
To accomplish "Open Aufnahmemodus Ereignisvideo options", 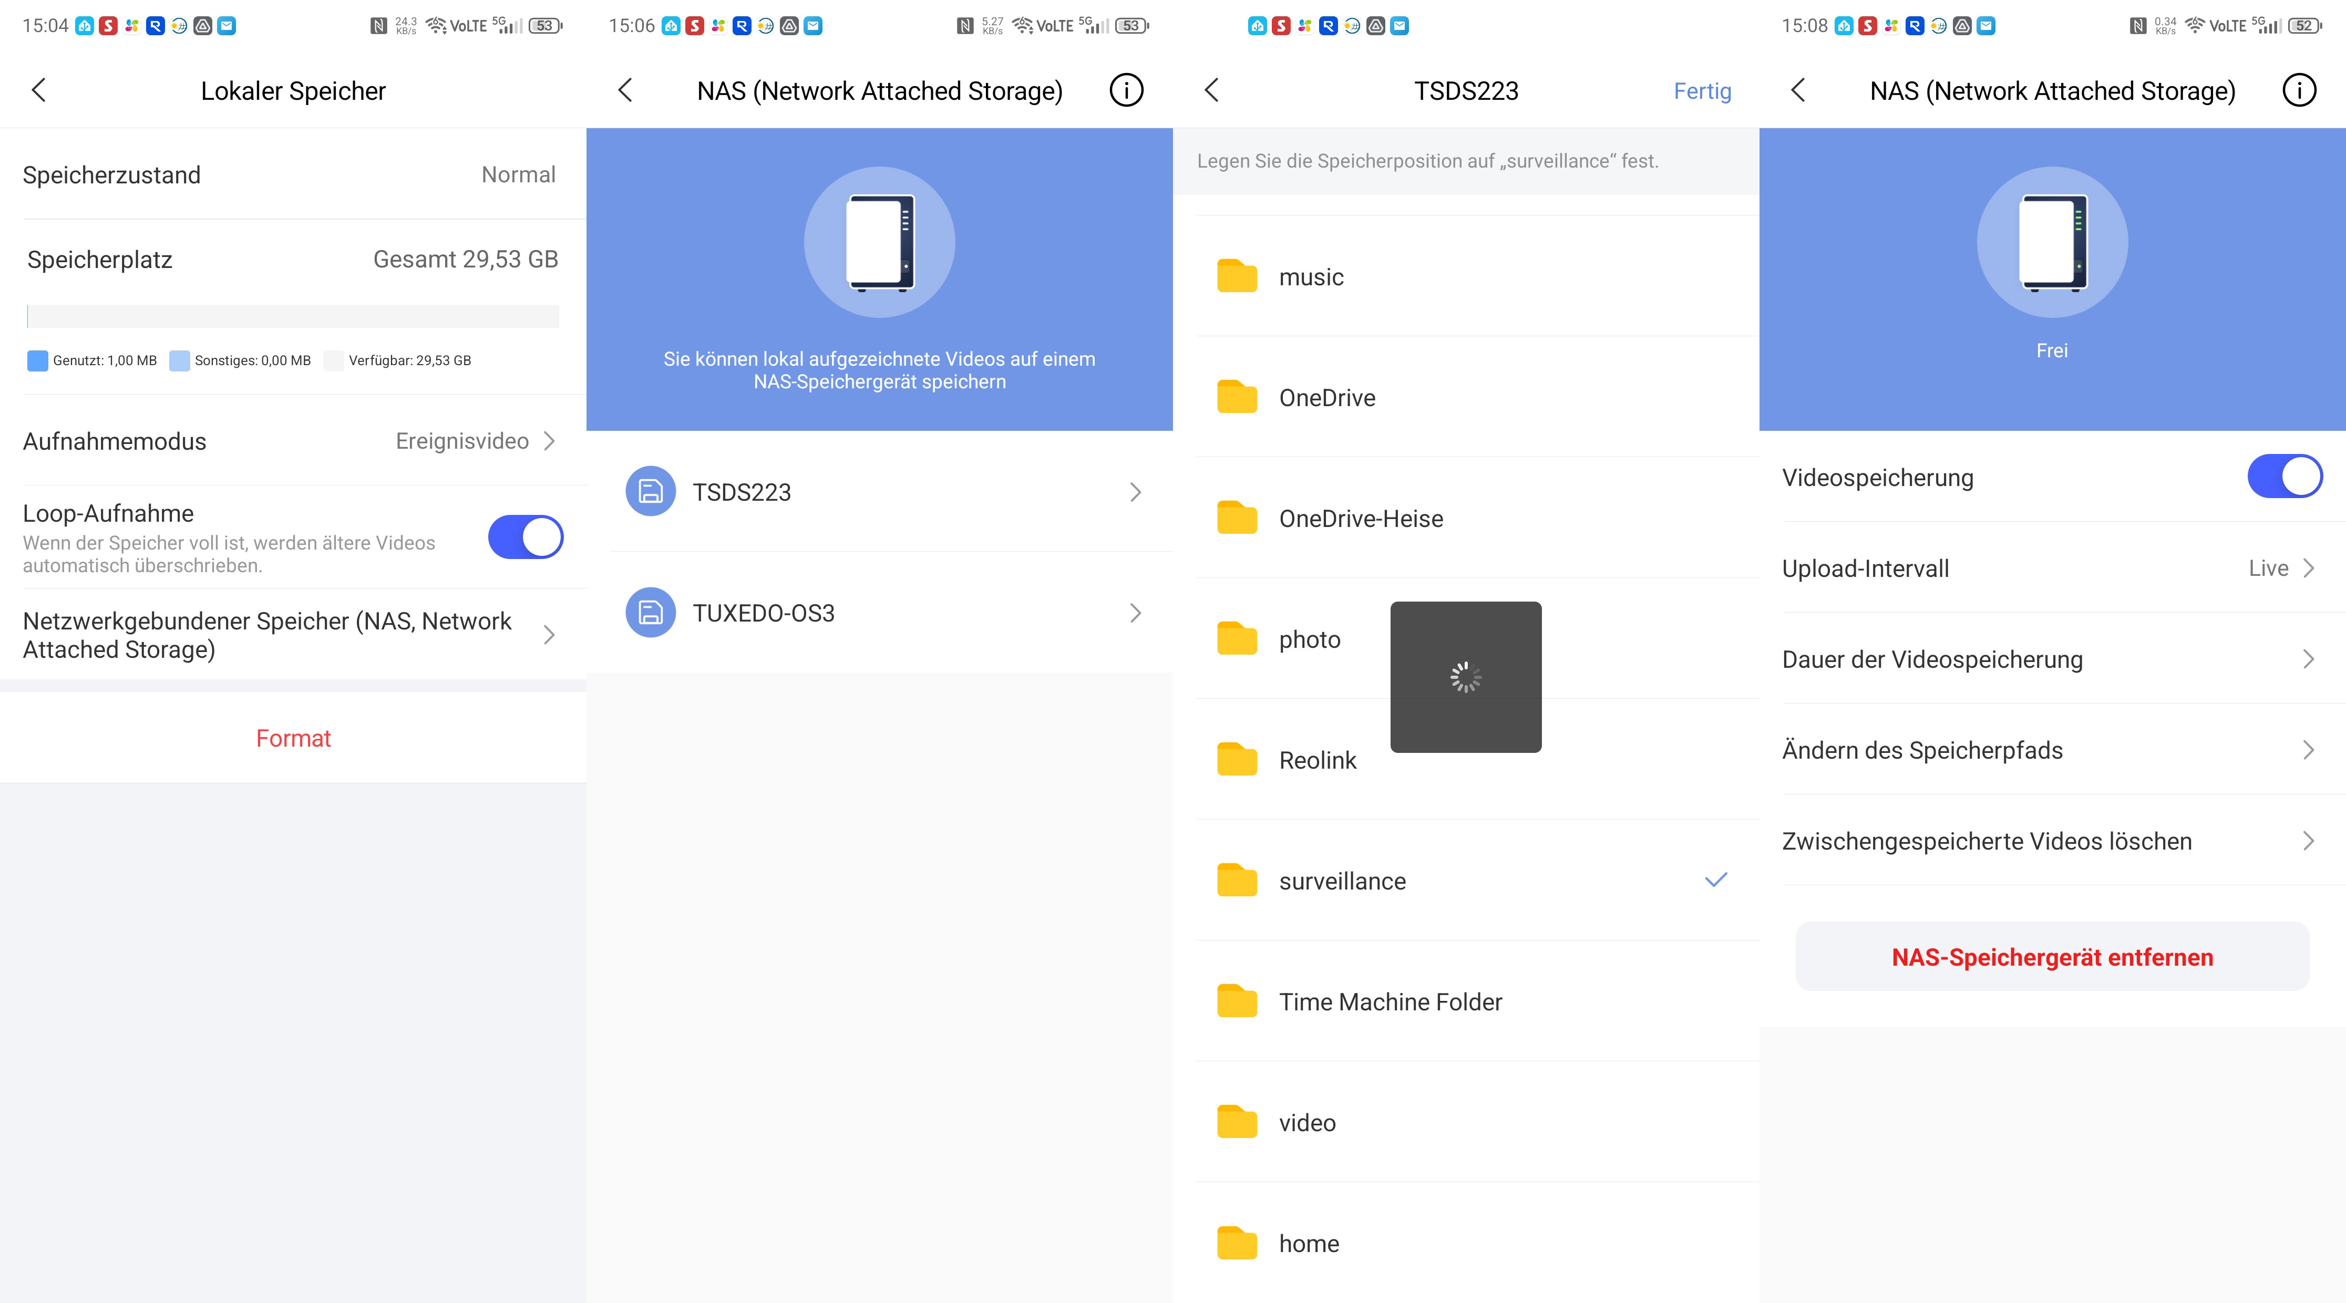I will 474,442.
